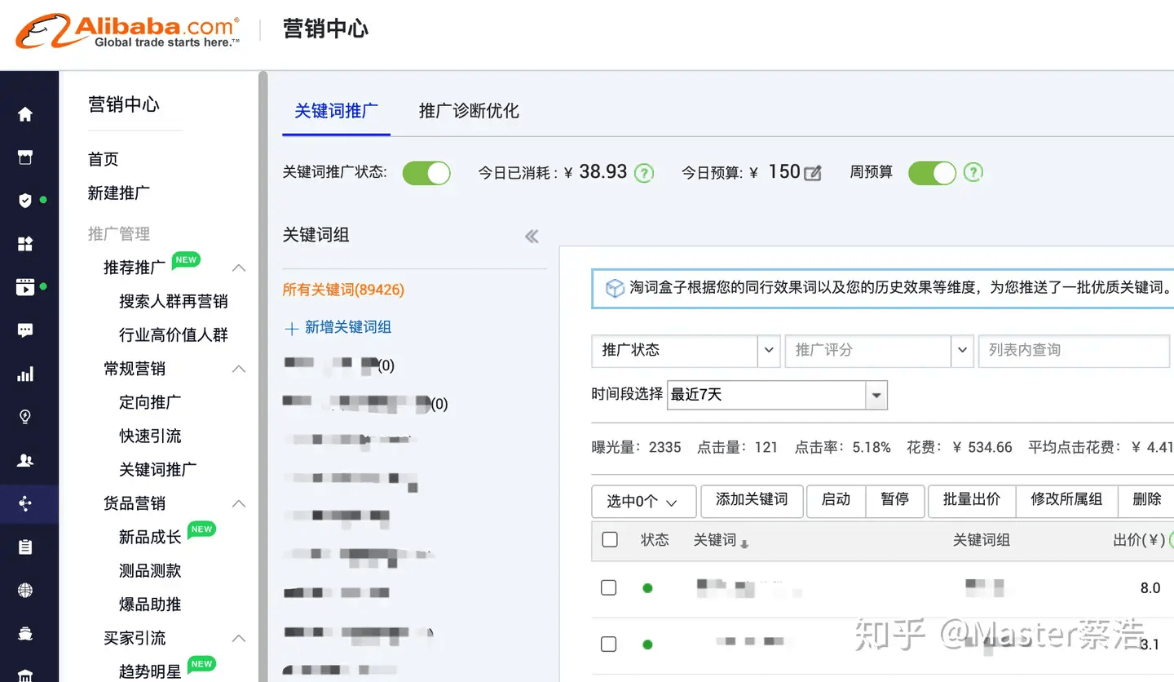Click the edit icon beside 今日预算 150
Viewport: 1174px width, 682px height.
(x=813, y=173)
